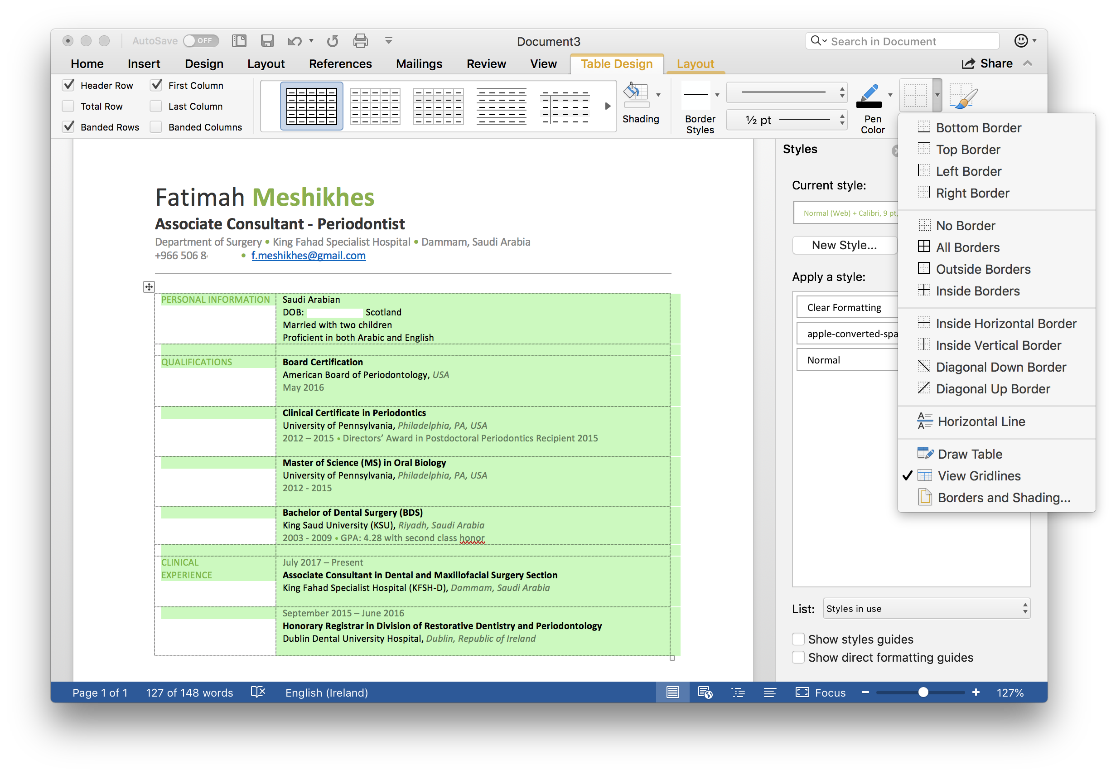Uncheck the First Column checkbox
The height and width of the screenshot is (775, 1111).
click(x=156, y=85)
